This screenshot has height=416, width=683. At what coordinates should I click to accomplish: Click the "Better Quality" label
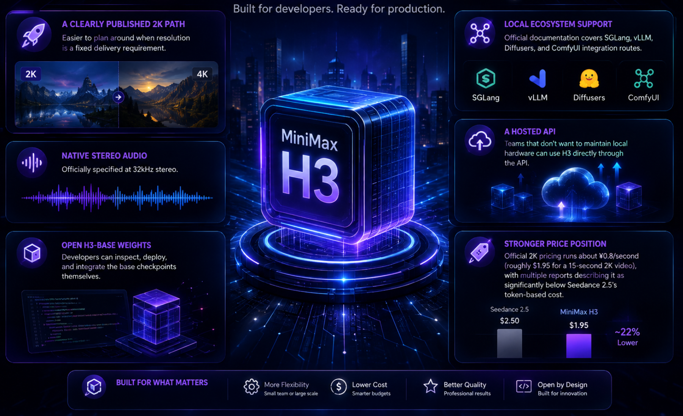click(x=465, y=385)
